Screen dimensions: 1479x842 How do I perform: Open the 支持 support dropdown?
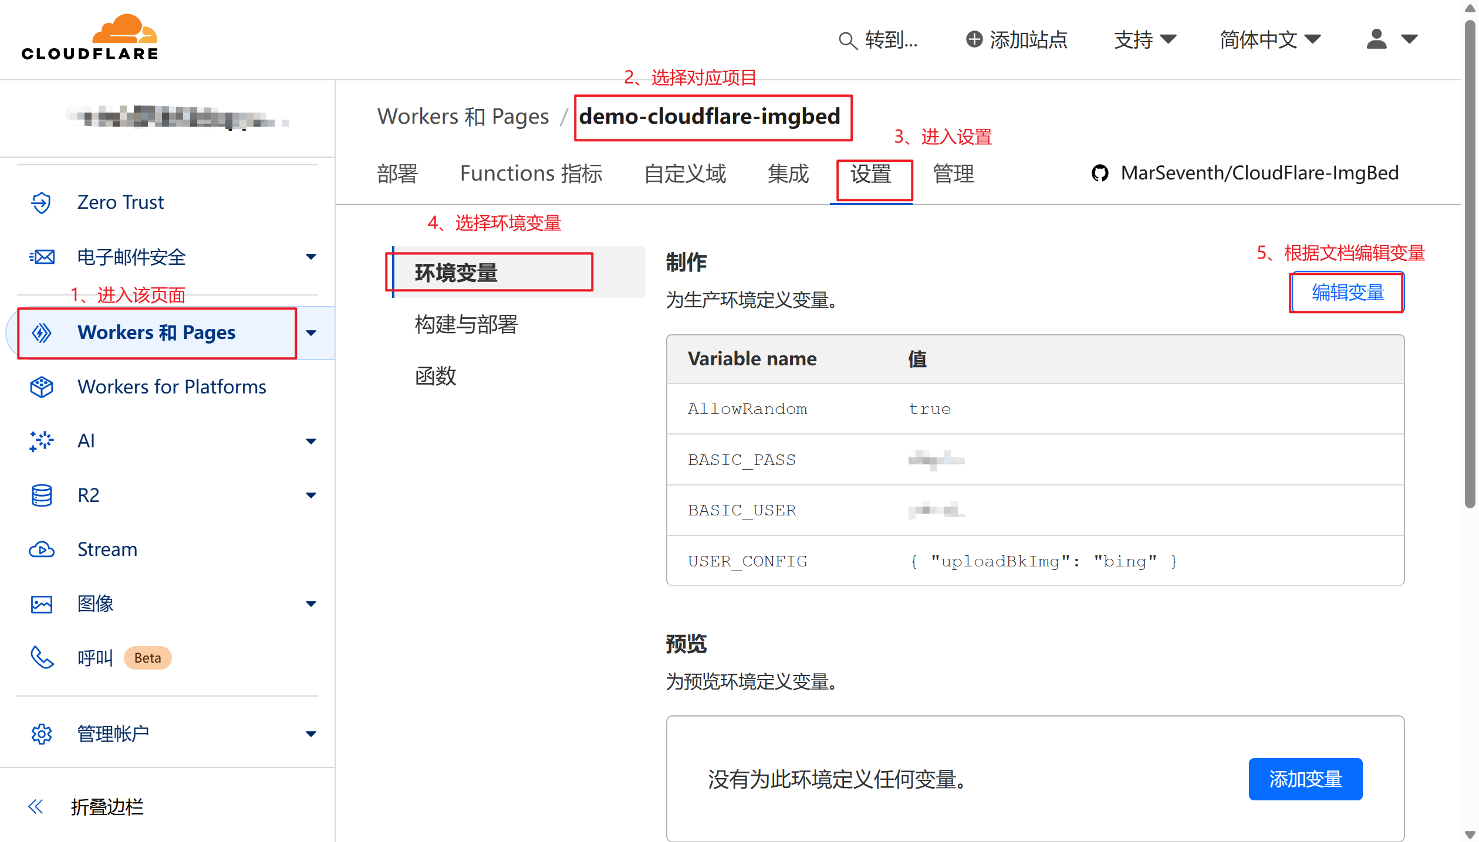click(1144, 40)
